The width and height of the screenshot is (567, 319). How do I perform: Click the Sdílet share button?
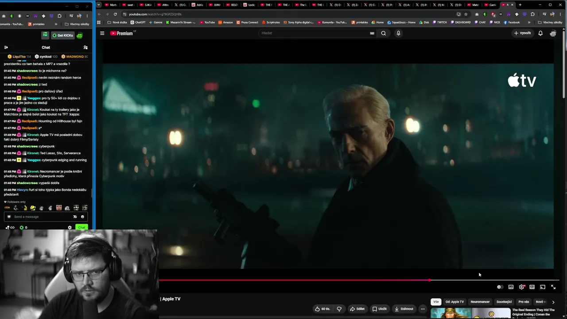click(357, 309)
